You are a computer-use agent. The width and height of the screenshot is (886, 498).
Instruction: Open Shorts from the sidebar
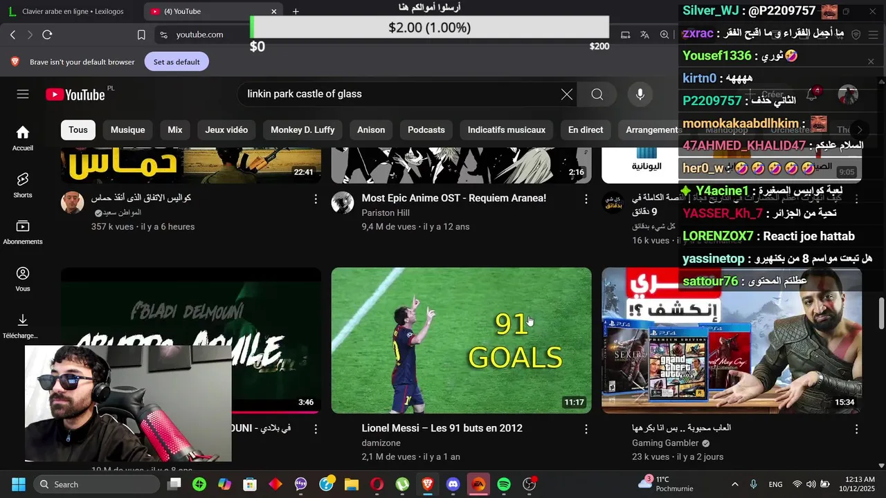(23, 185)
